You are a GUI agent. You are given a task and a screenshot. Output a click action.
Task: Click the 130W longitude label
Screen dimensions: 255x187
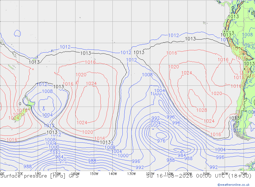131,174
